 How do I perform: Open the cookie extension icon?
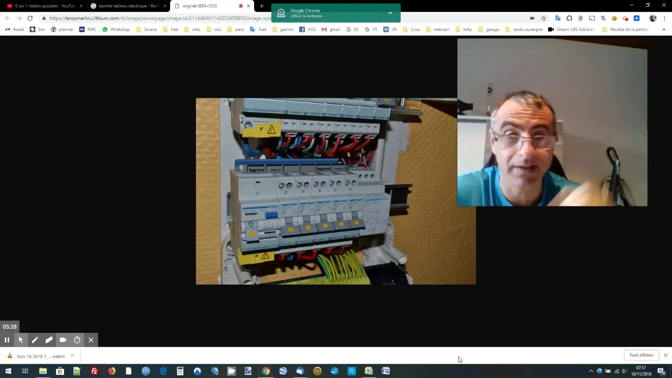614,18
